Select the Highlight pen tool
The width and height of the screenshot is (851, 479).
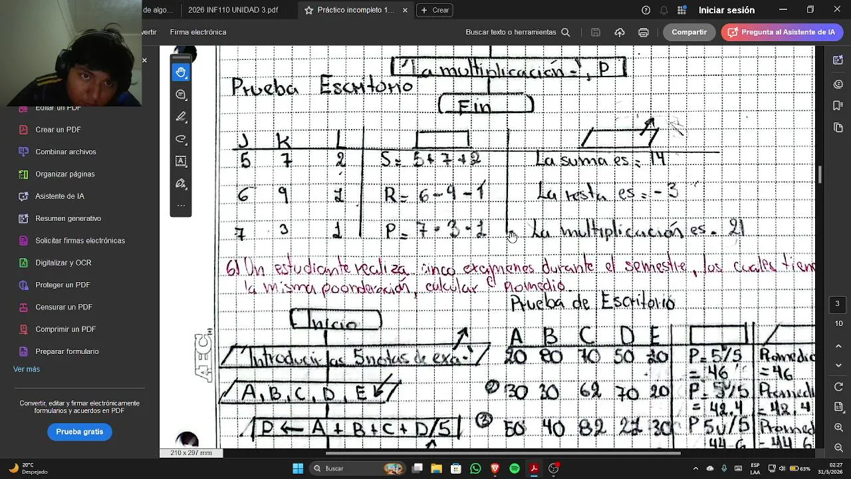click(181, 116)
